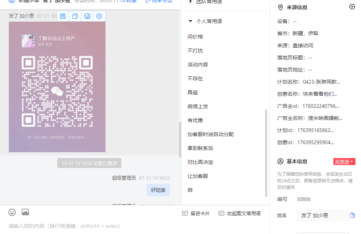Click the 计划id value

pos(315,130)
